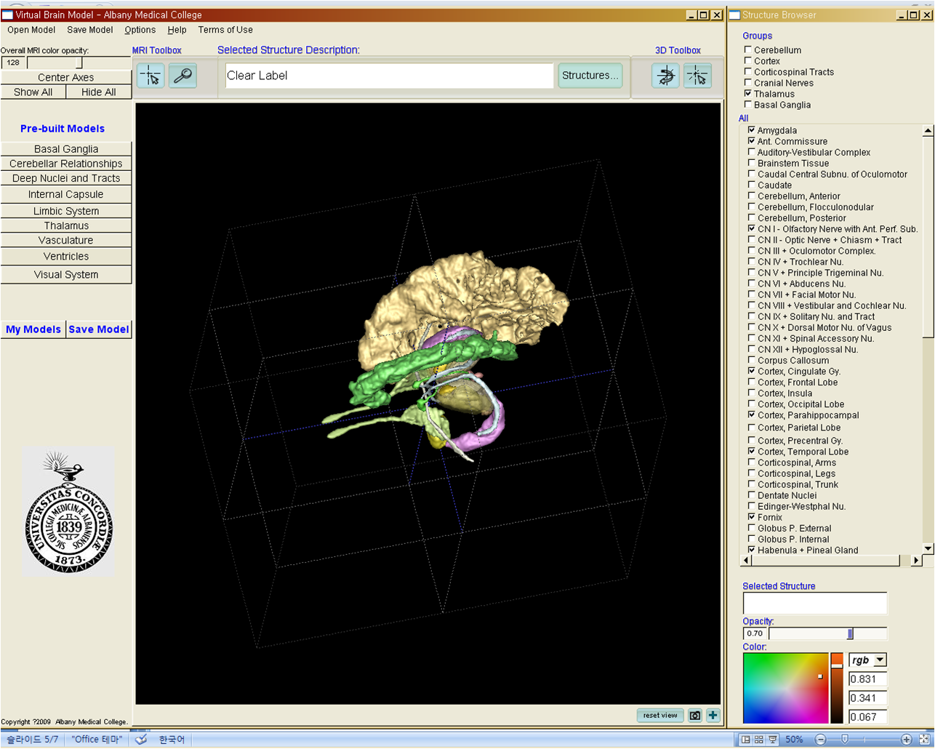Activate the MRI magnifier zoom tool
The image size is (935, 749).
coord(182,76)
